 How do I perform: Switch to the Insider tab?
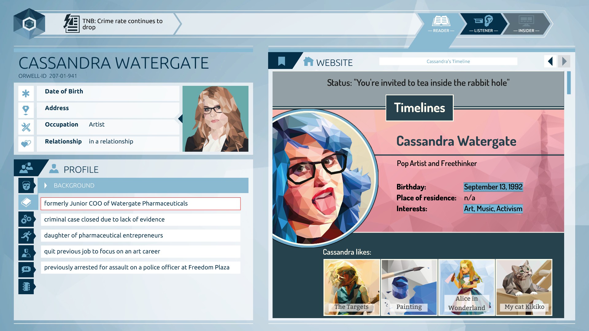tap(526, 24)
